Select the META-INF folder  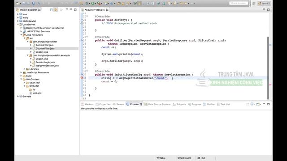coord(35,83)
